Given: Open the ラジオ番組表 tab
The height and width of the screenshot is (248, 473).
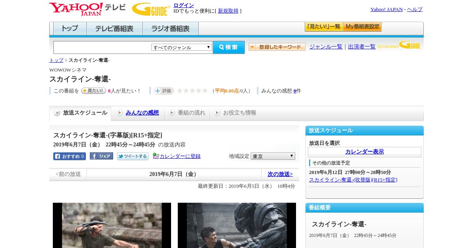Looking at the screenshot, I should point(170,29).
